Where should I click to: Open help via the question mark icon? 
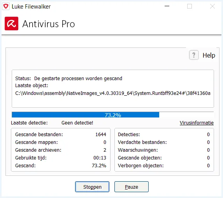coord(194,55)
